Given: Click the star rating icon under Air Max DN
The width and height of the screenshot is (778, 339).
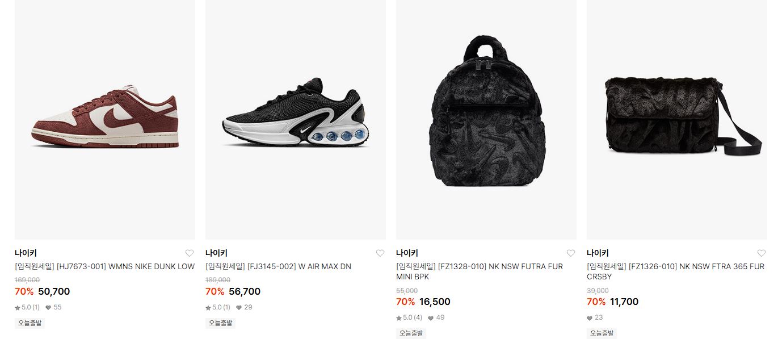Looking at the screenshot, I should 208,308.
